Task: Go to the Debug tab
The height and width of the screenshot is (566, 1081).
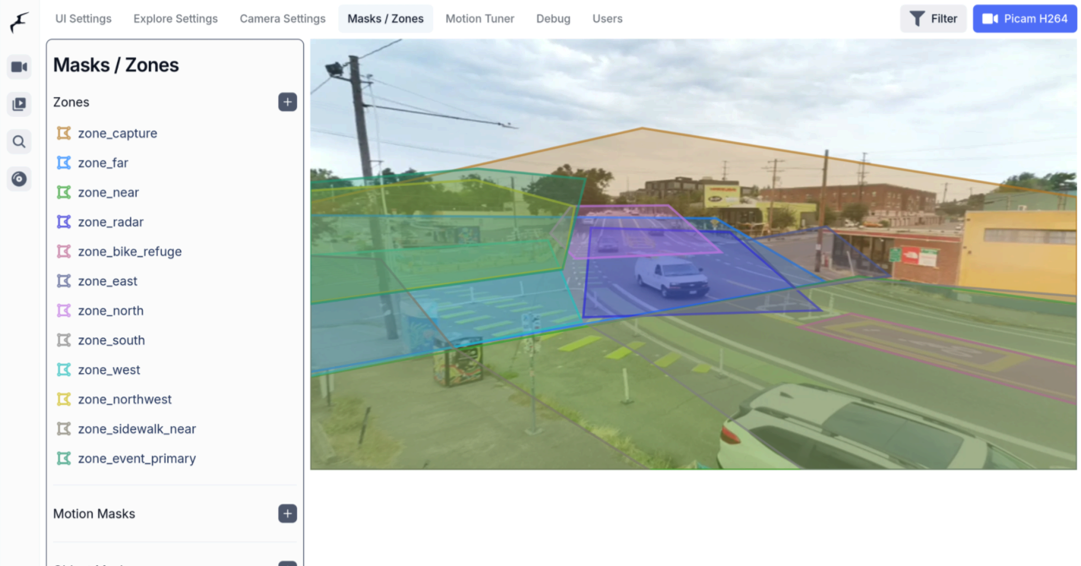Action: tap(553, 19)
